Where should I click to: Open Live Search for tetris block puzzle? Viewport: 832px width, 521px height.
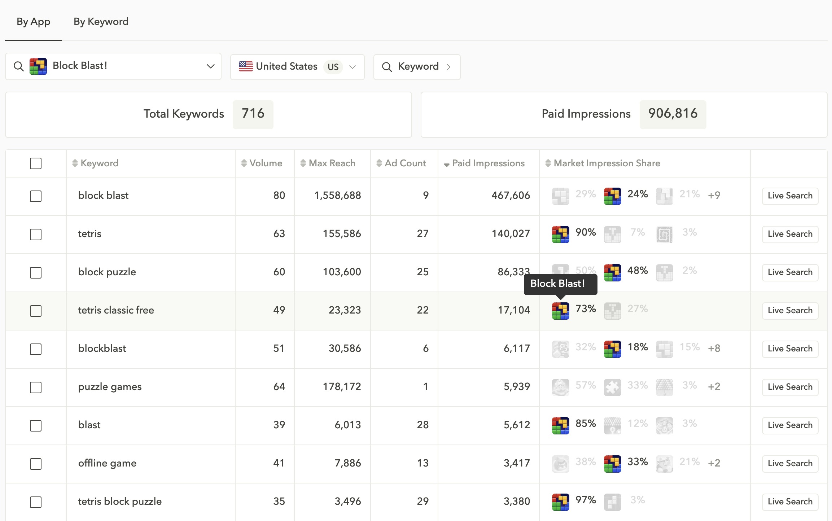tap(790, 502)
